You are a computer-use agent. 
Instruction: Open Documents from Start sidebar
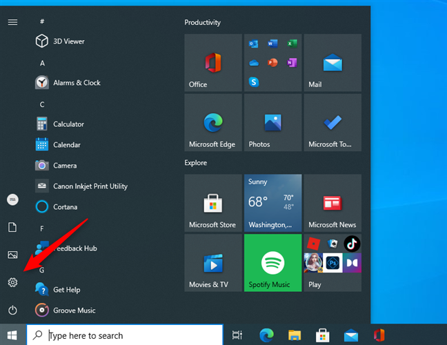12,227
